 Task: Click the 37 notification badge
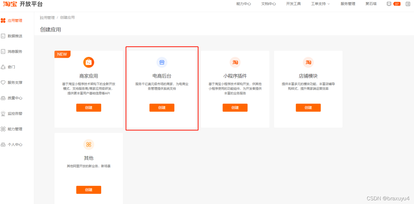pyautogui.click(x=397, y=4)
